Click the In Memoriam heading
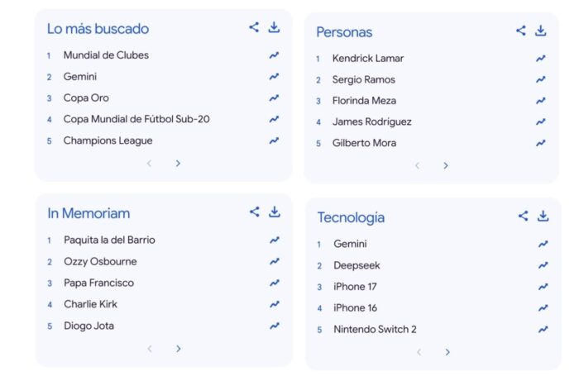Screen dimensions: 579x376 (89, 213)
